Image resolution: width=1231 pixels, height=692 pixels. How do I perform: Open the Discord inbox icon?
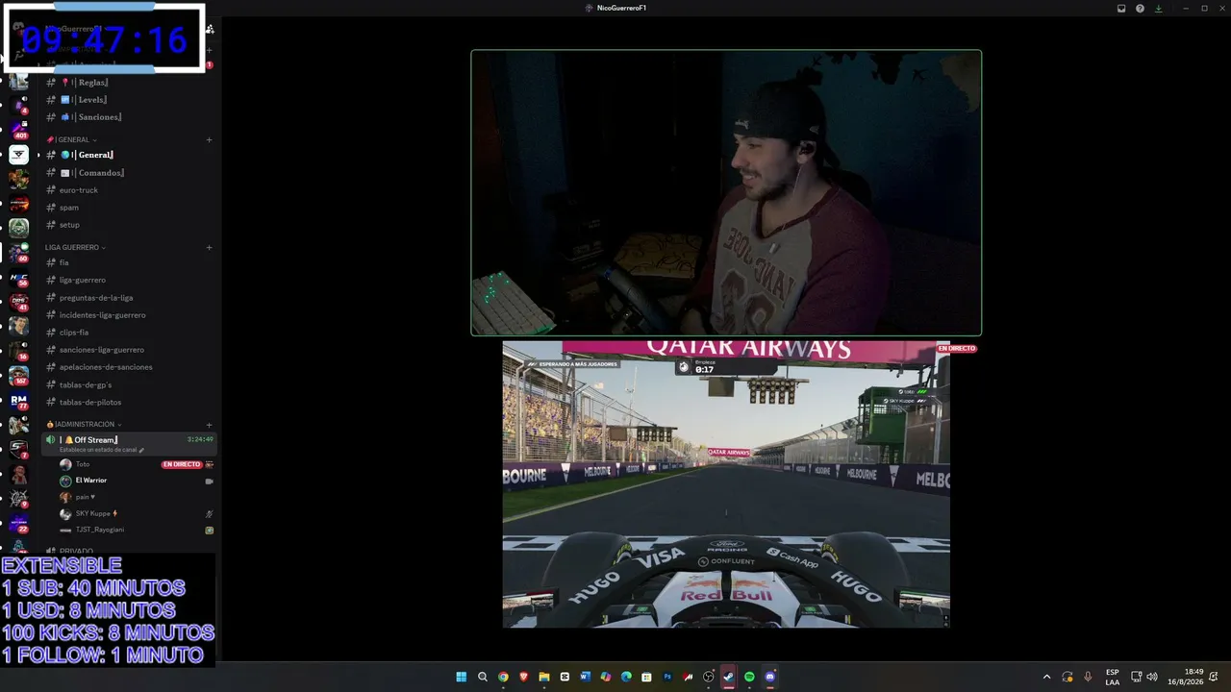[1121, 8]
